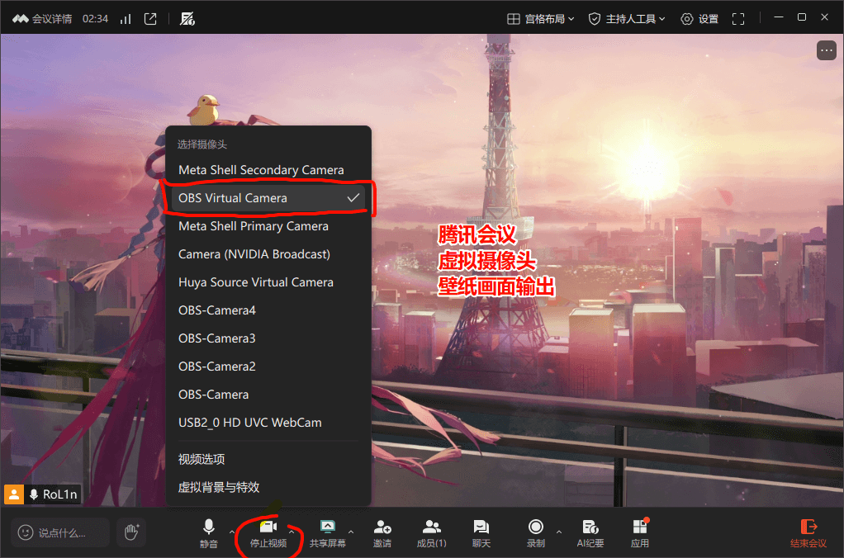Image resolution: width=844 pixels, height=558 pixels.
Task: Choose Camera (NVIDIA Broadcast)
Action: (x=268, y=254)
